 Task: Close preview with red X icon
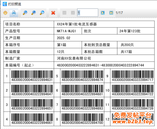53,13
